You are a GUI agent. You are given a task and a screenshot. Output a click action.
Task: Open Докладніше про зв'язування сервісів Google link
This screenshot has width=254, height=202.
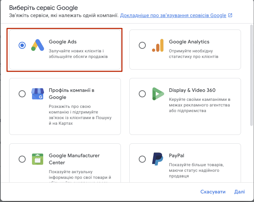pos(173,15)
